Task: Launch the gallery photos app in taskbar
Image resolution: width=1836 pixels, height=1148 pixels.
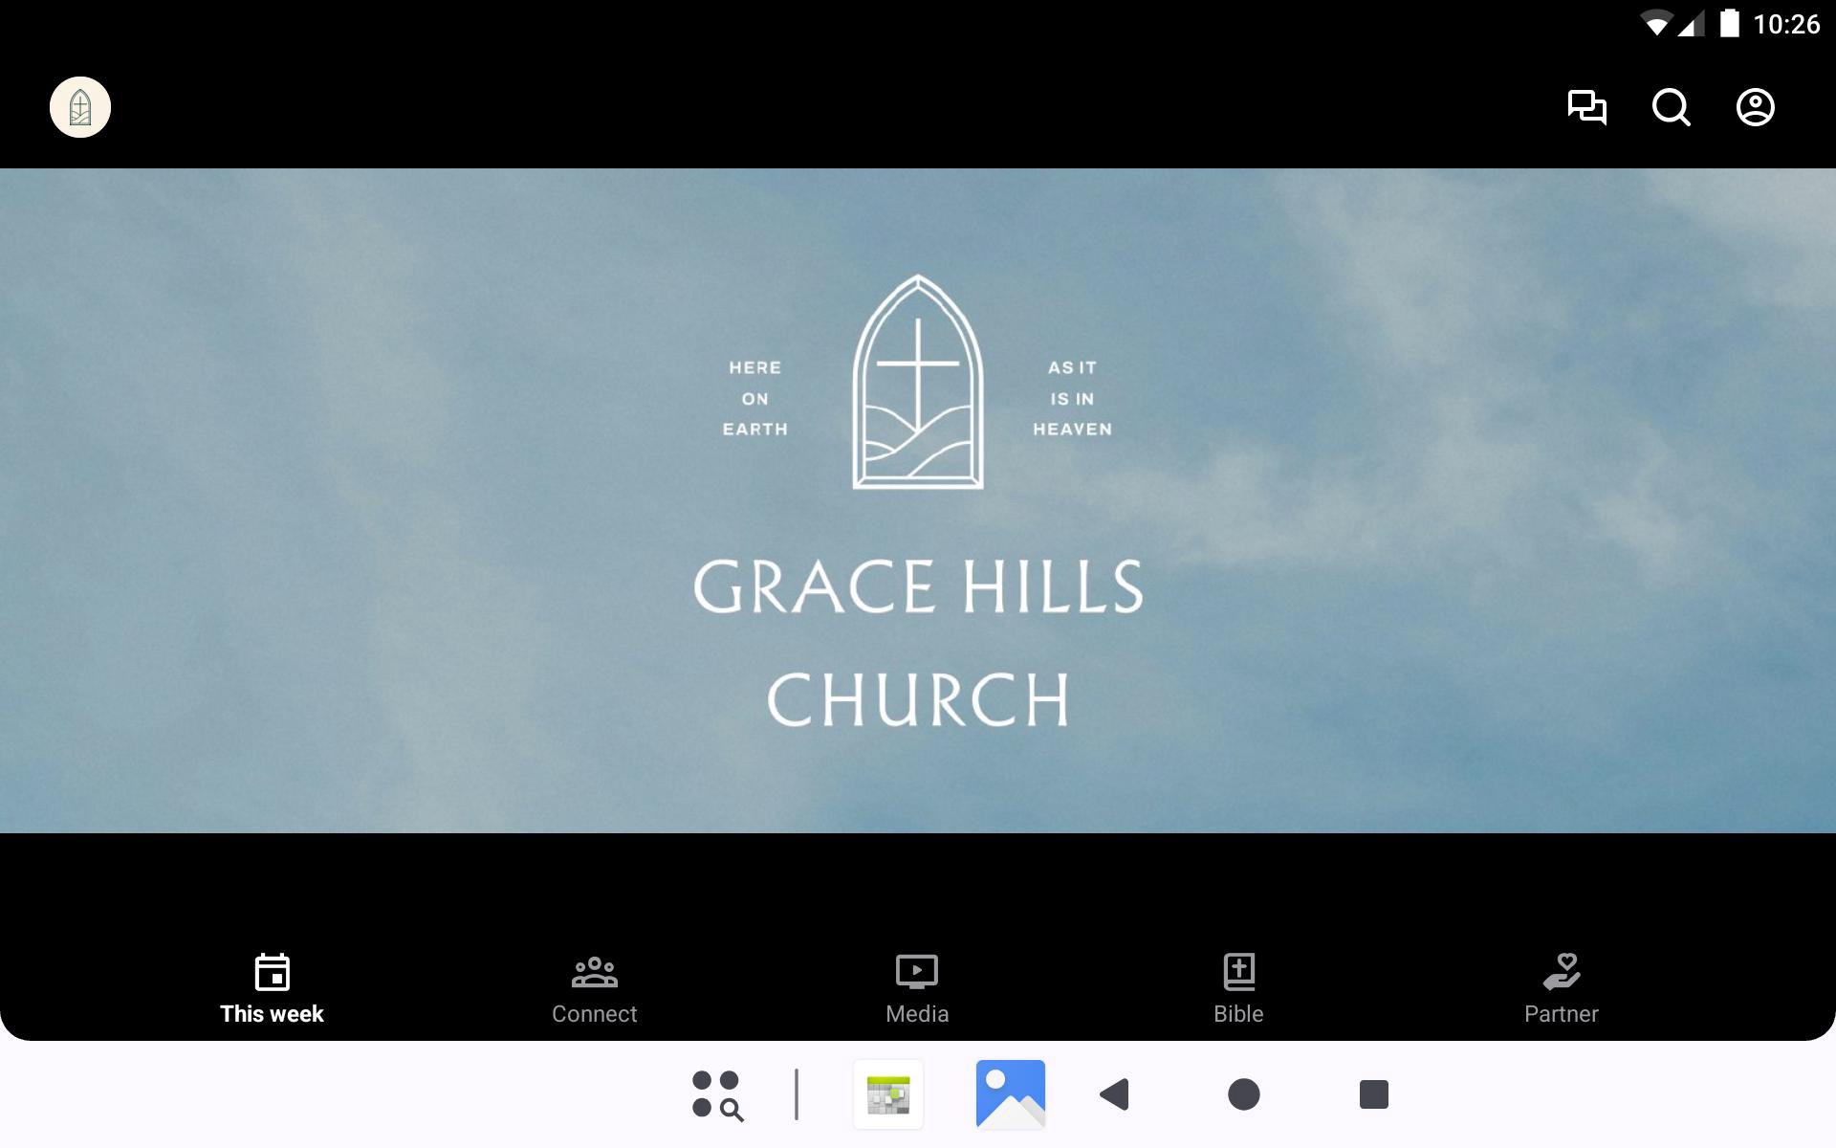Action: tap(1010, 1094)
